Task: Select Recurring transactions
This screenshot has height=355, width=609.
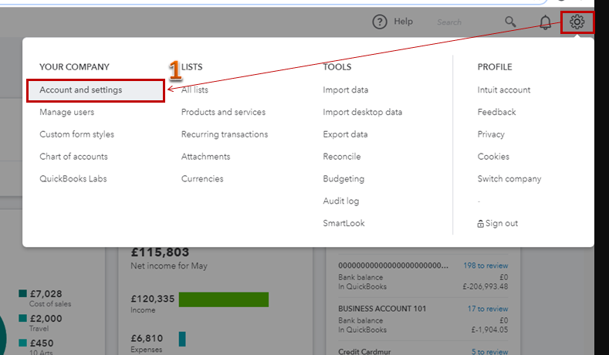Action: pyautogui.click(x=225, y=134)
